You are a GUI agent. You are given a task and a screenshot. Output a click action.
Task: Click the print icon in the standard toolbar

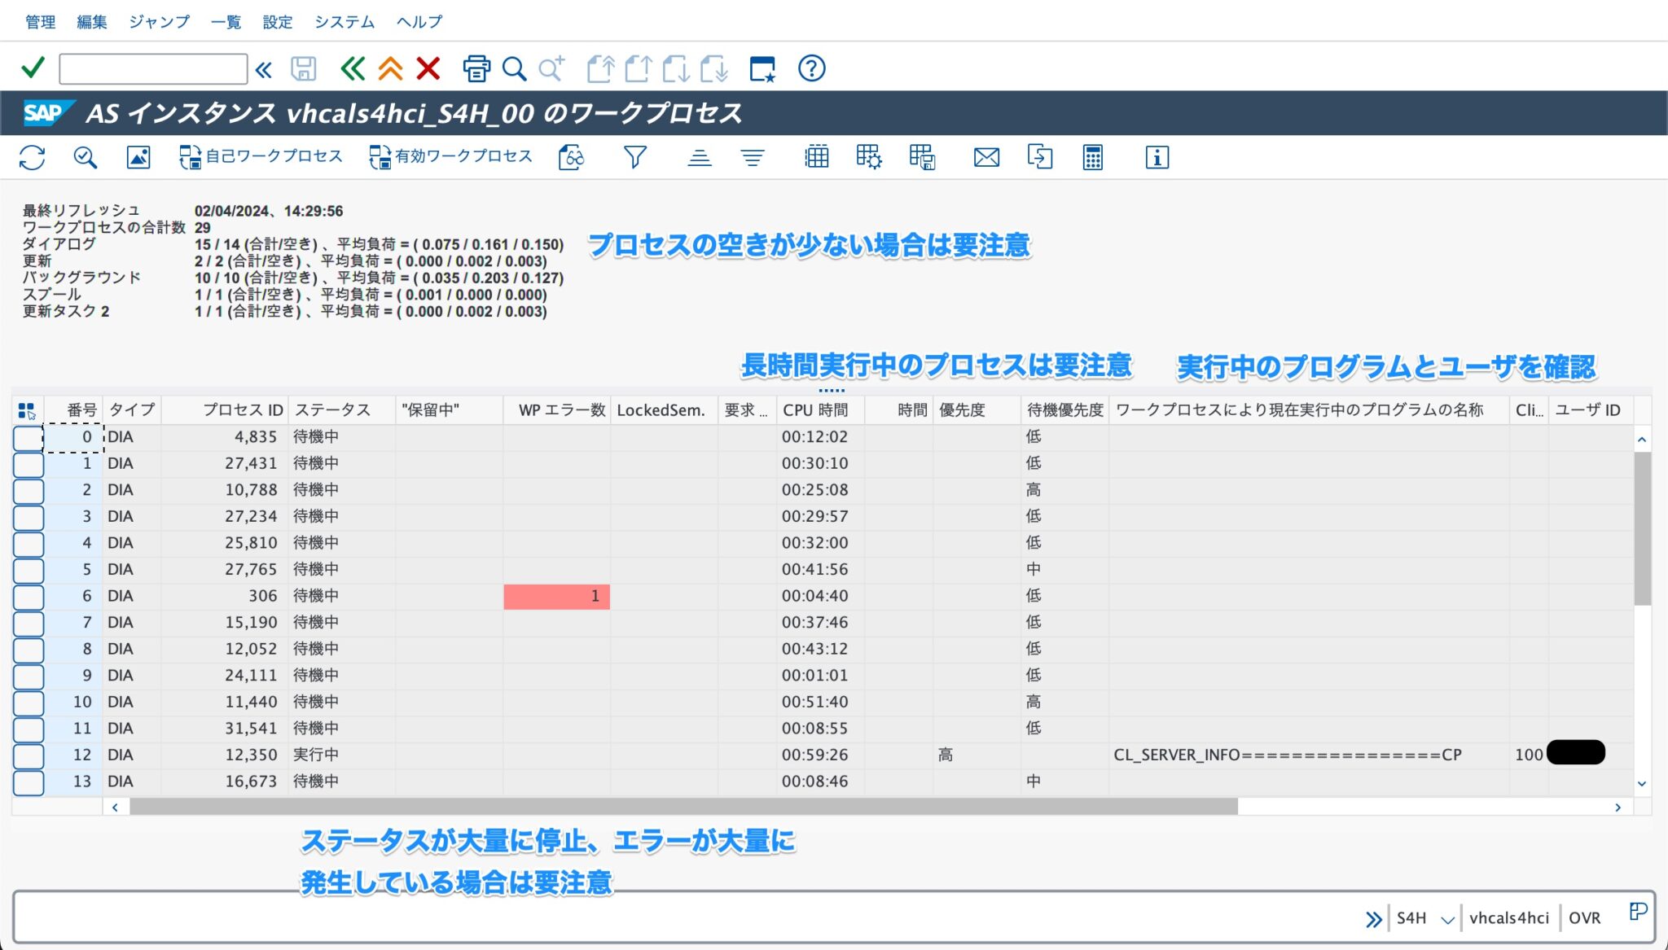coord(476,68)
